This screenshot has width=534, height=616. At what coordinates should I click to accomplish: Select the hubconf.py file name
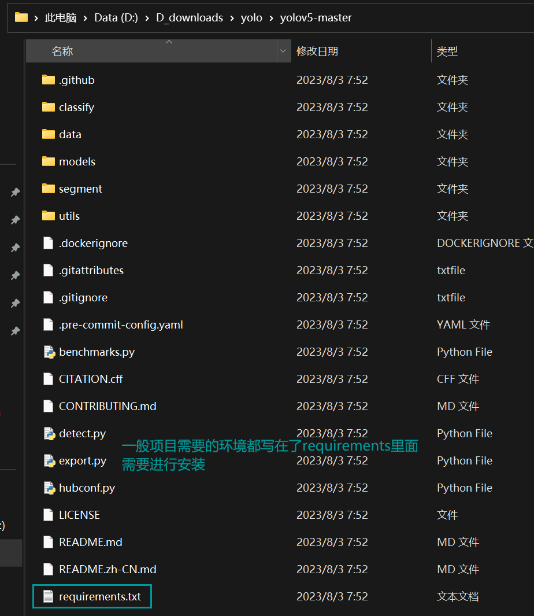pos(87,488)
